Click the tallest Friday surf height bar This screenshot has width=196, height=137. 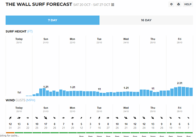click(x=179, y=91)
